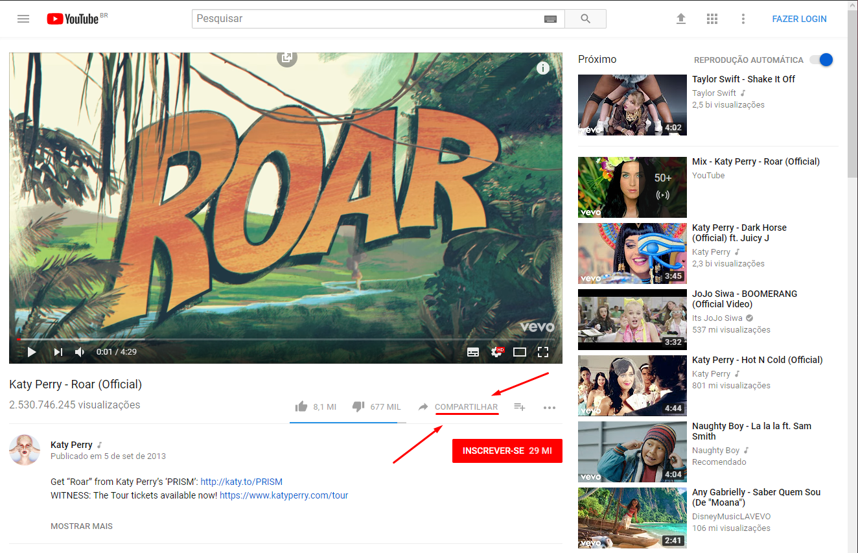Open the on-screen keyboard in search box

550,19
